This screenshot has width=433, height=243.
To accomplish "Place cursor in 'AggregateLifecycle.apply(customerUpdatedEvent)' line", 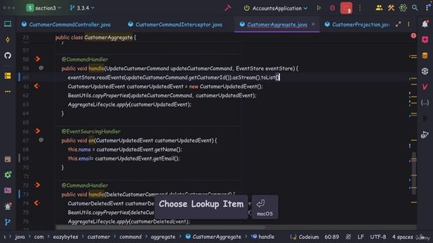I will coord(129,105).
